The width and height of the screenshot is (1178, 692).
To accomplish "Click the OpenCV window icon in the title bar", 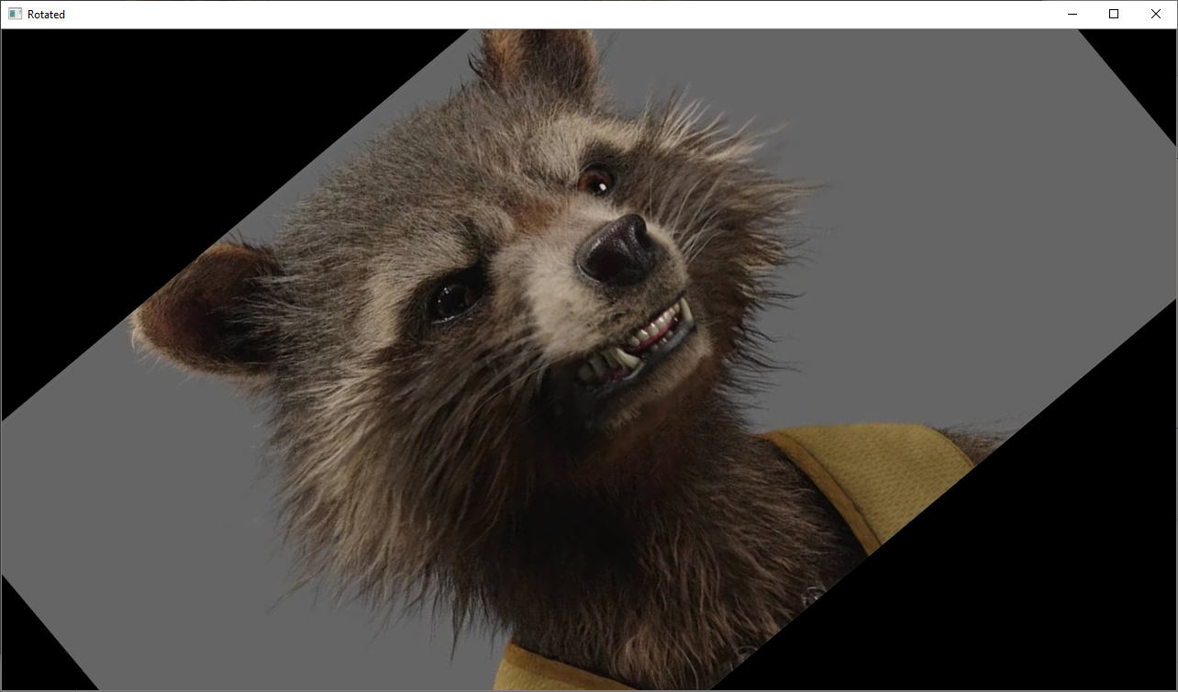I will (x=15, y=14).
